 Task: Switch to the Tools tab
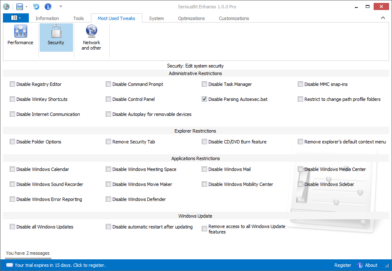pyautogui.click(x=78, y=18)
